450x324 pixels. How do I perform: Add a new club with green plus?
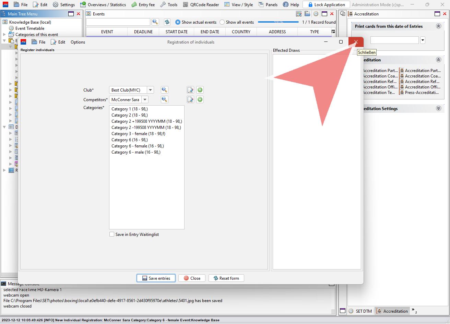point(200,90)
